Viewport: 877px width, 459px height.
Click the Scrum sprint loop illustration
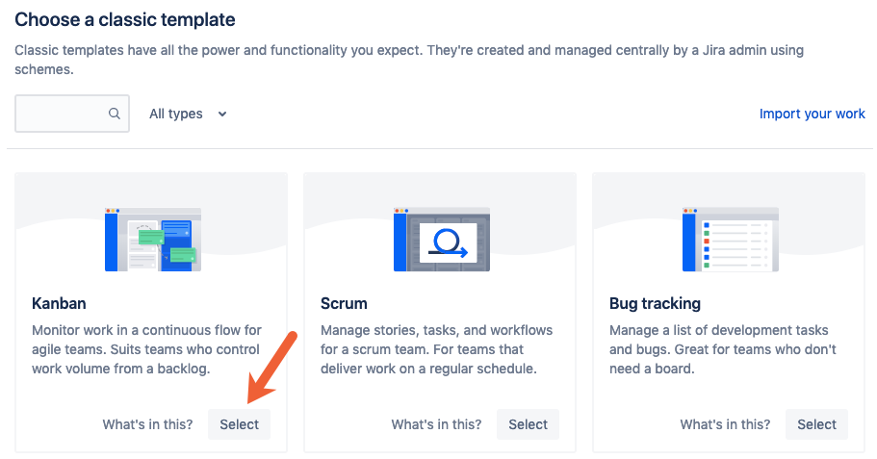point(442,240)
